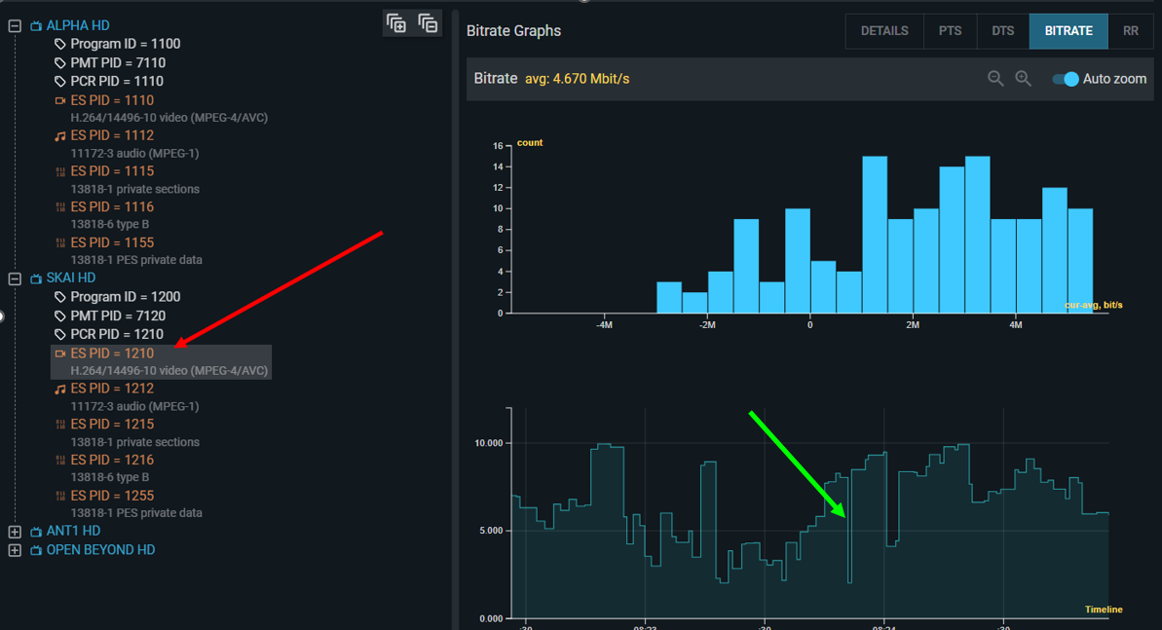Click the expand all tree nodes icon
The height and width of the screenshot is (630, 1162).
pyautogui.click(x=396, y=23)
